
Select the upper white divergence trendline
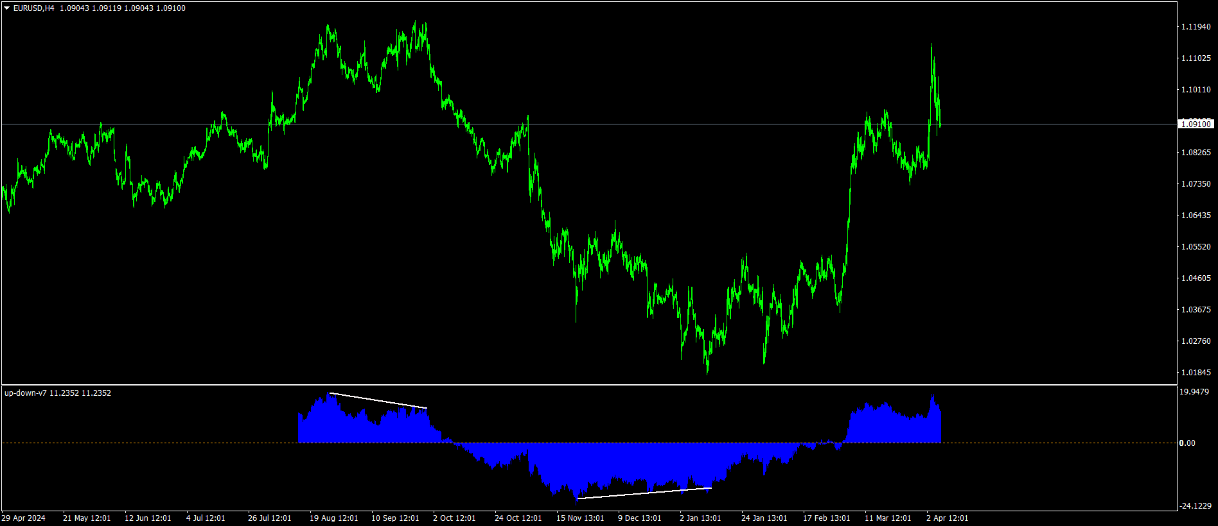pyautogui.click(x=378, y=400)
